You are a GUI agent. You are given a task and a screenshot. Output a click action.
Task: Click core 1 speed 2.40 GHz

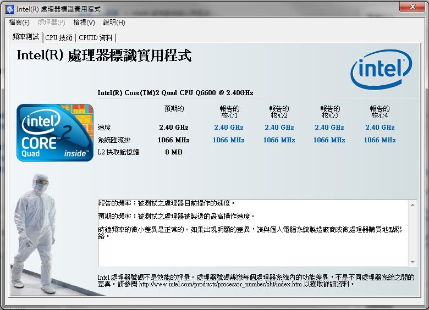coord(229,128)
